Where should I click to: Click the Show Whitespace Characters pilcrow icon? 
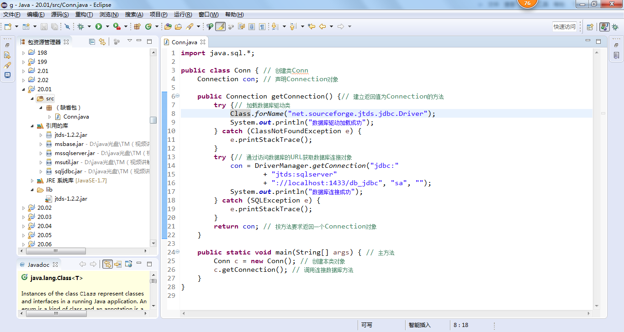pos(262,26)
